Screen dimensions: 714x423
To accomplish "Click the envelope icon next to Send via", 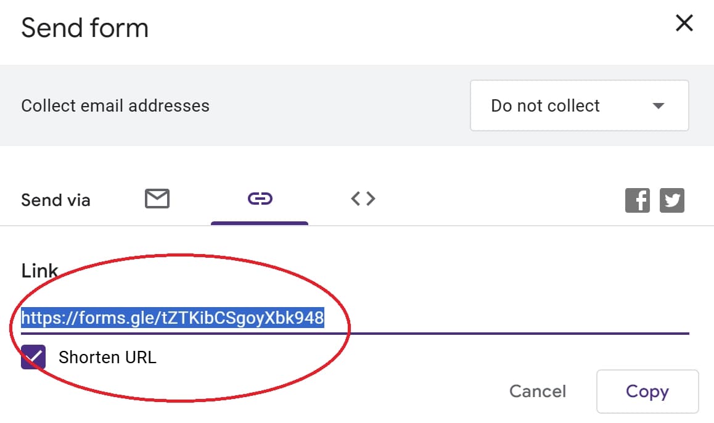I will (x=157, y=198).
